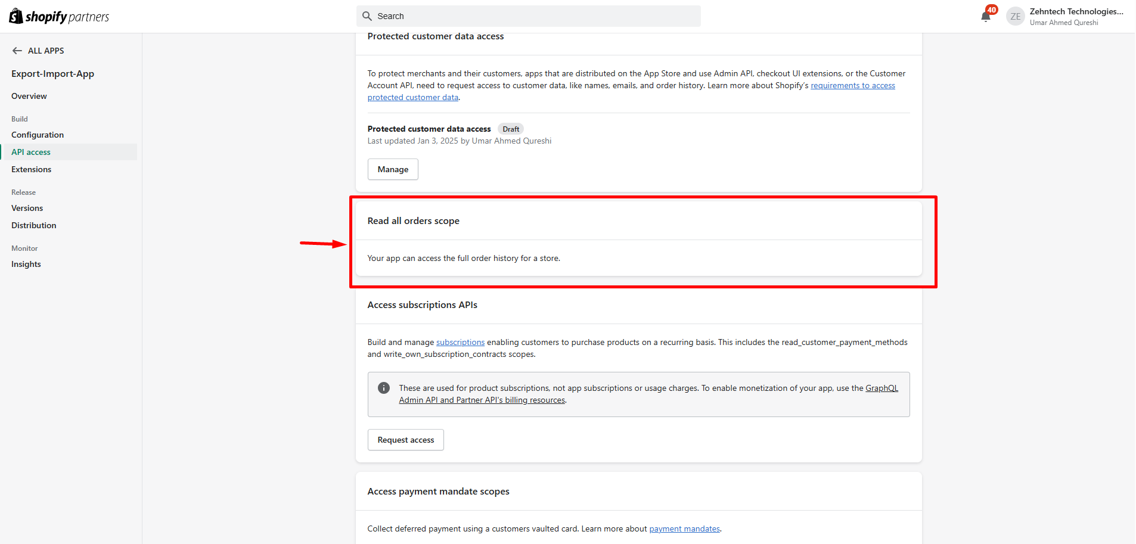Click the 'Umar Ahmed Qureshi' name under account
The width and height of the screenshot is (1136, 544).
tap(1064, 23)
